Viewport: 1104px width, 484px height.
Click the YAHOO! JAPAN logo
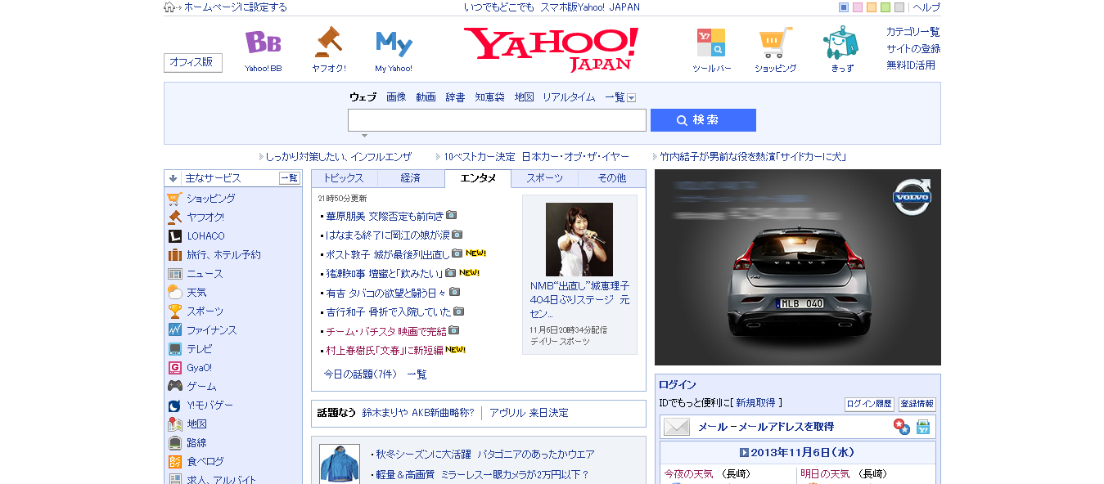(551, 49)
